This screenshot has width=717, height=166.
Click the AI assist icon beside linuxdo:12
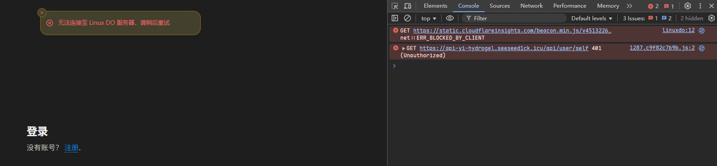point(702,31)
